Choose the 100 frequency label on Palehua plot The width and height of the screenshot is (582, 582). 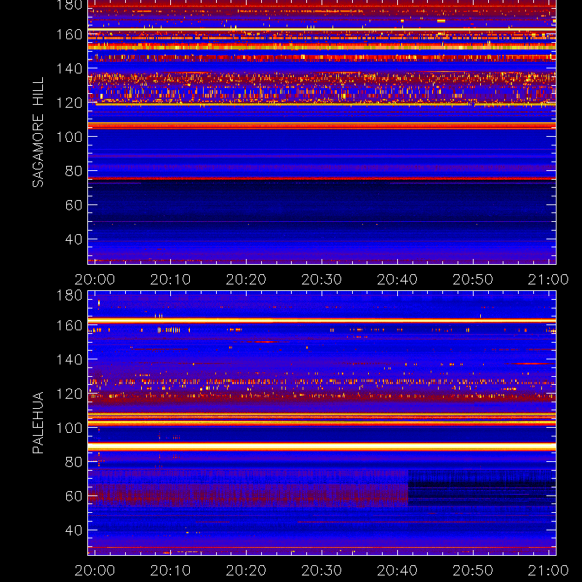click(x=69, y=428)
